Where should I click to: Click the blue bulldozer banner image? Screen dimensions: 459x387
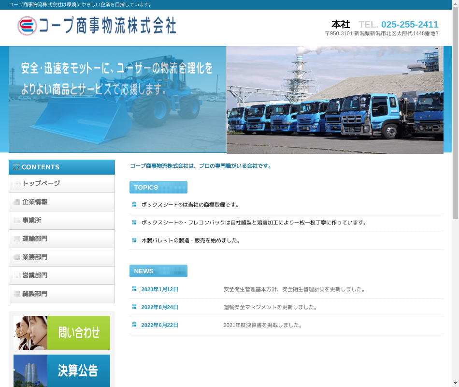[117, 100]
